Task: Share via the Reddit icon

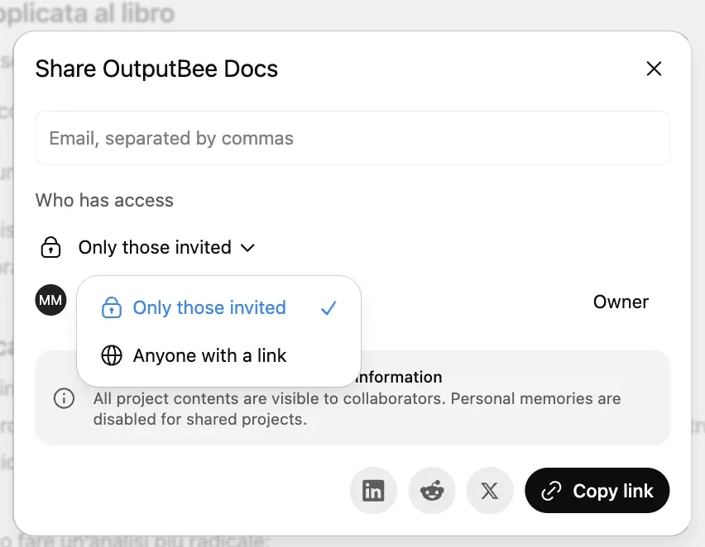Action: 432,491
